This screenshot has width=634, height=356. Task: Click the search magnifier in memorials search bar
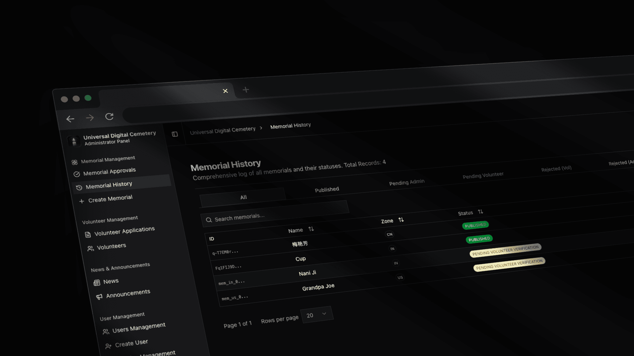tap(209, 220)
